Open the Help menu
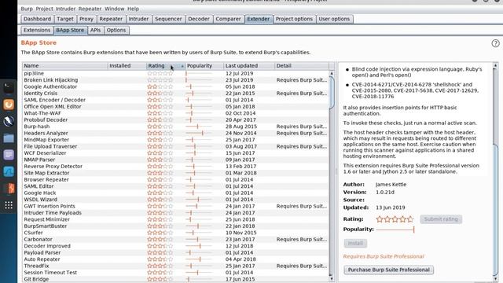Image resolution: width=503 pixels, height=283 pixels. pos(133,9)
